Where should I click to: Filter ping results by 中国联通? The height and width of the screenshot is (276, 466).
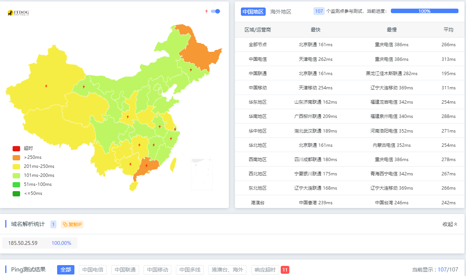[125, 270]
